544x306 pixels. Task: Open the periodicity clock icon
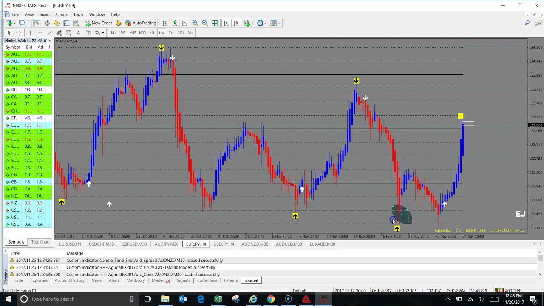pyautogui.click(x=260, y=23)
